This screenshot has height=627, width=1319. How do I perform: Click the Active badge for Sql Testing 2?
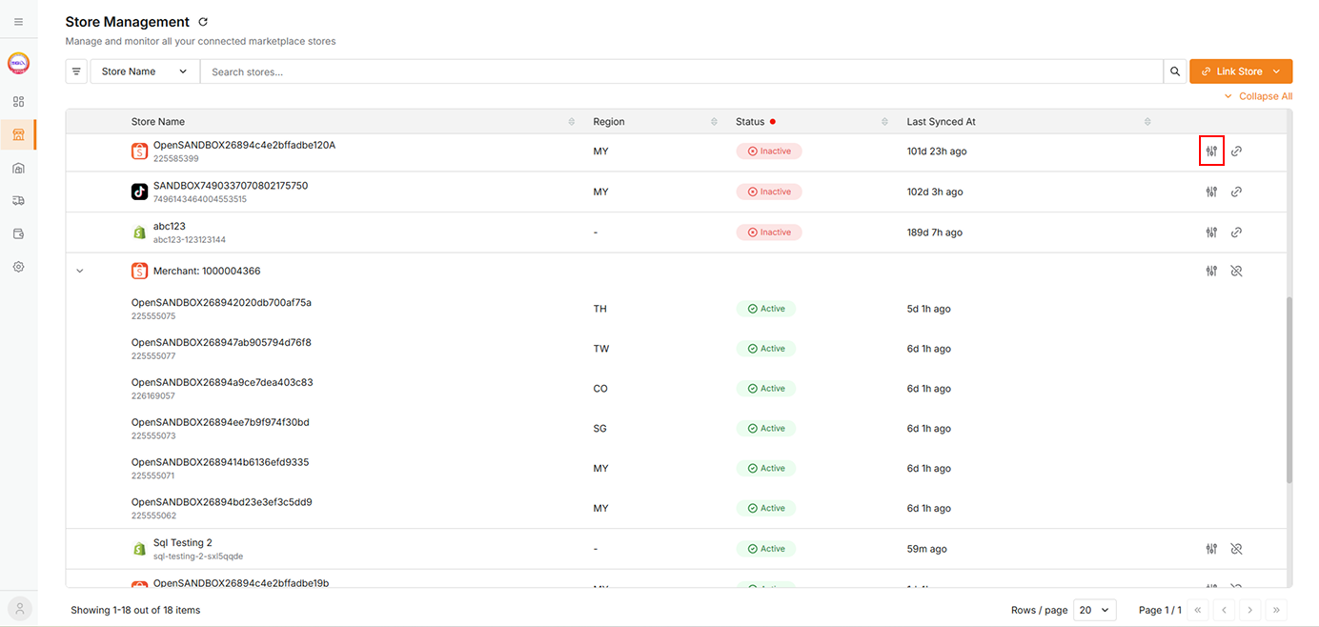click(x=765, y=549)
